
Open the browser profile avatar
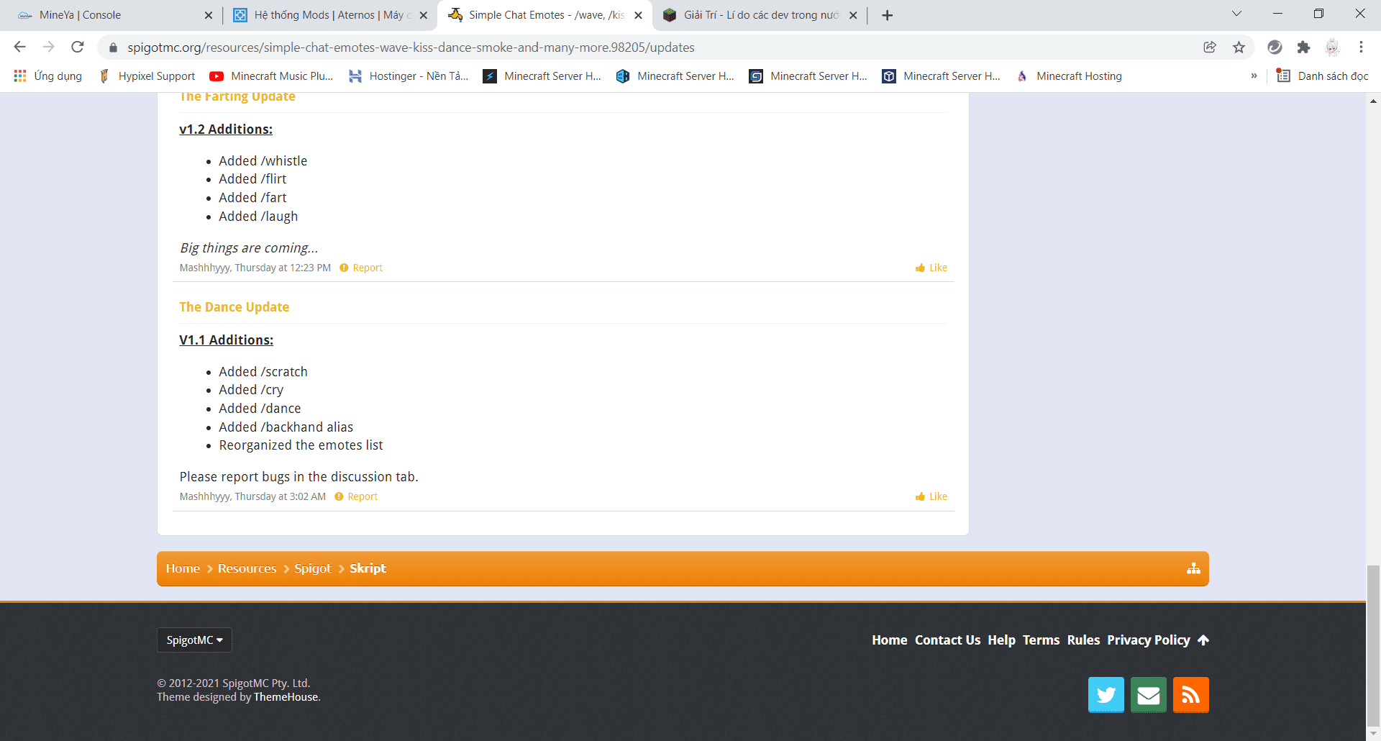pyautogui.click(x=1332, y=47)
